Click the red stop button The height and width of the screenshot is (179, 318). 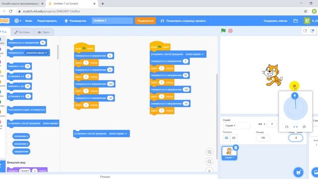coord(231,31)
